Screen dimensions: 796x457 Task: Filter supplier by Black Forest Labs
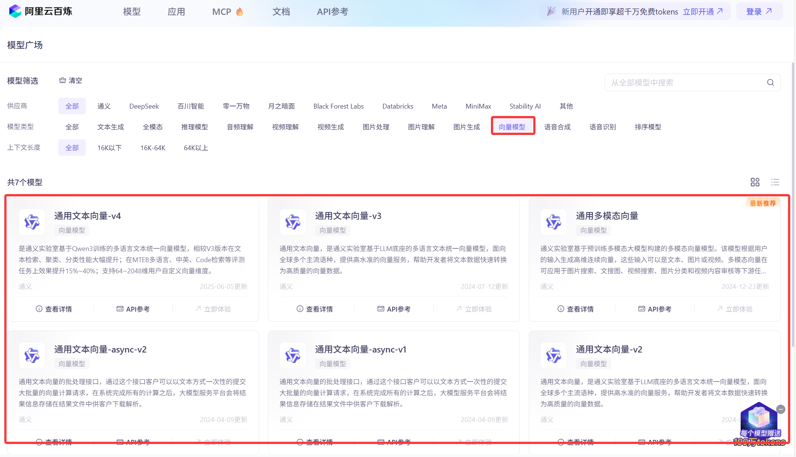point(339,106)
